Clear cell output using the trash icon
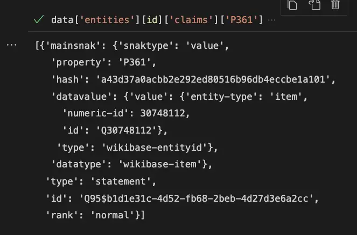 [x=335, y=4]
